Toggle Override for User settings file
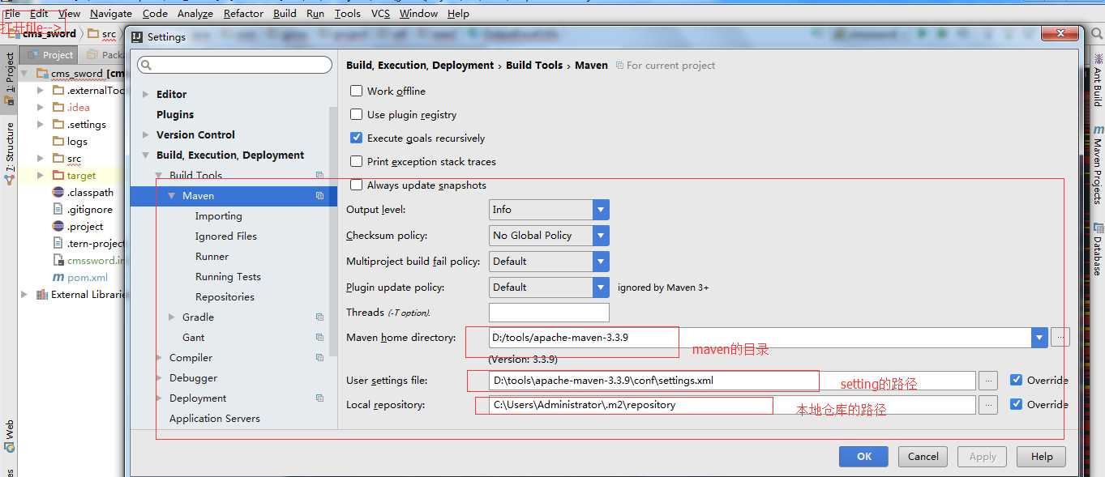This screenshot has height=477, width=1105. pyautogui.click(x=1016, y=380)
